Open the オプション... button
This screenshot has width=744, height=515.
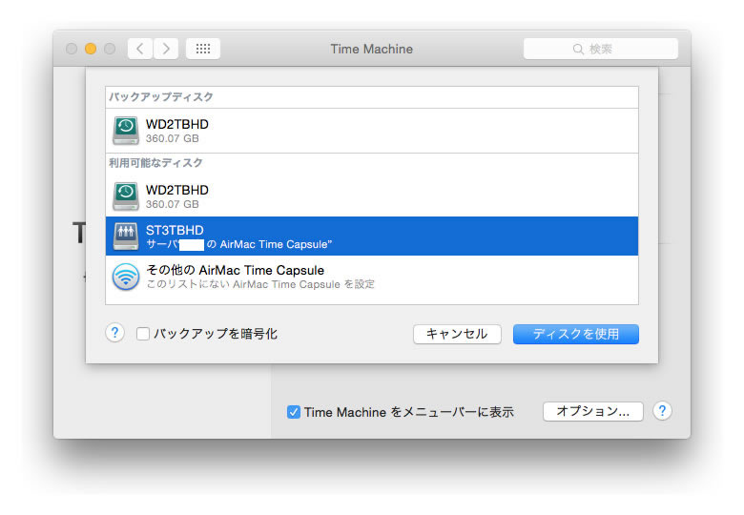point(593,411)
